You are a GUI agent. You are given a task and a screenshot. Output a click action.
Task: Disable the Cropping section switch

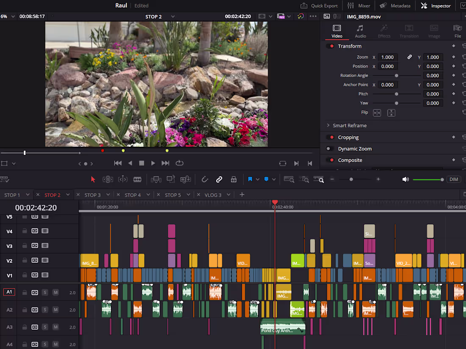tap(331, 137)
